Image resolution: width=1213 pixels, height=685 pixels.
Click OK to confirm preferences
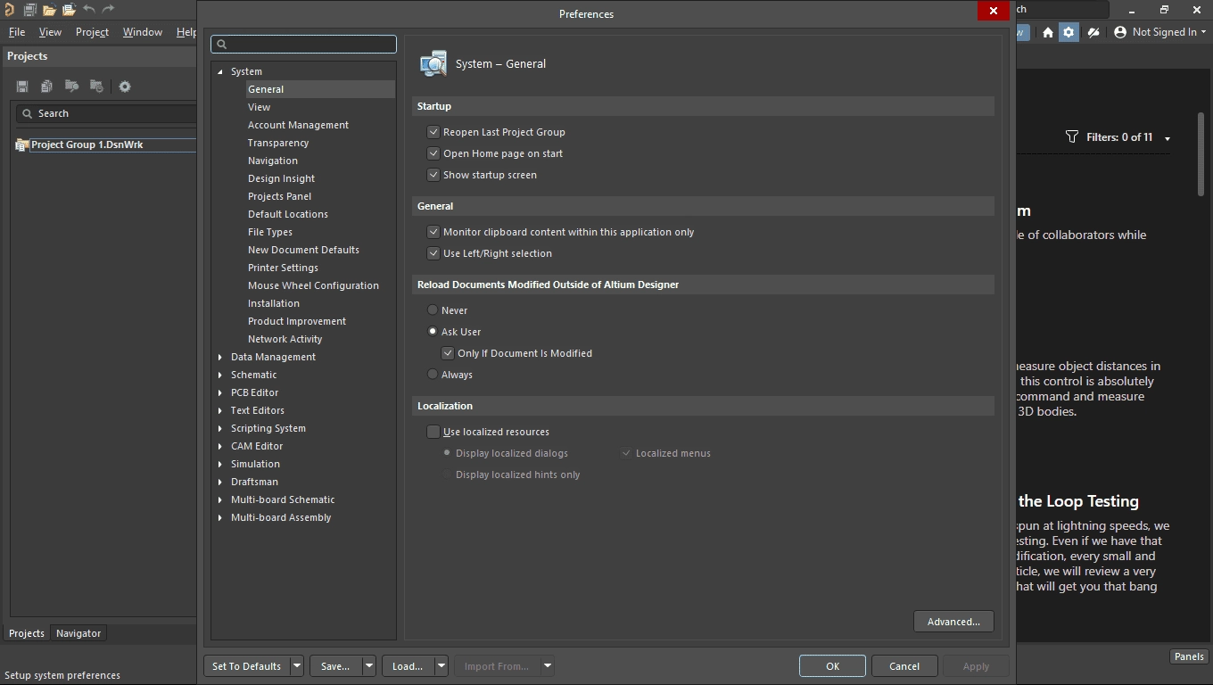tap(832, 666)
